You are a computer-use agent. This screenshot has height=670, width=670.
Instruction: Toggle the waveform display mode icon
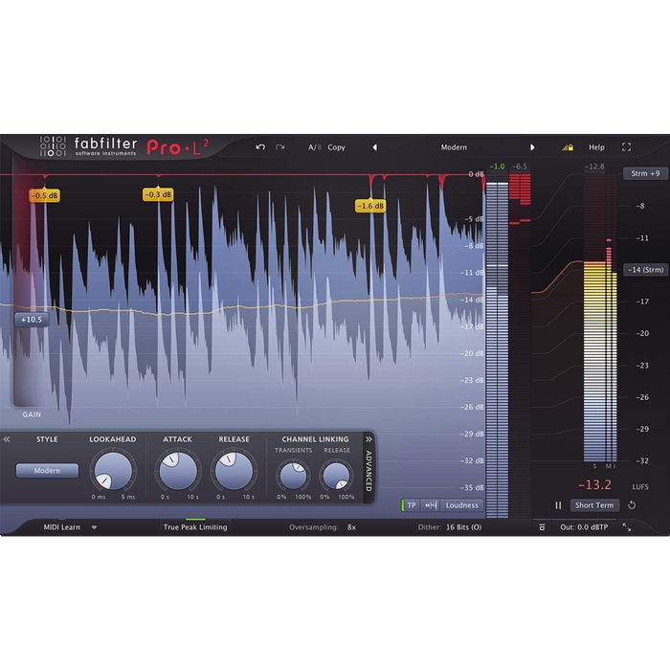431,505
